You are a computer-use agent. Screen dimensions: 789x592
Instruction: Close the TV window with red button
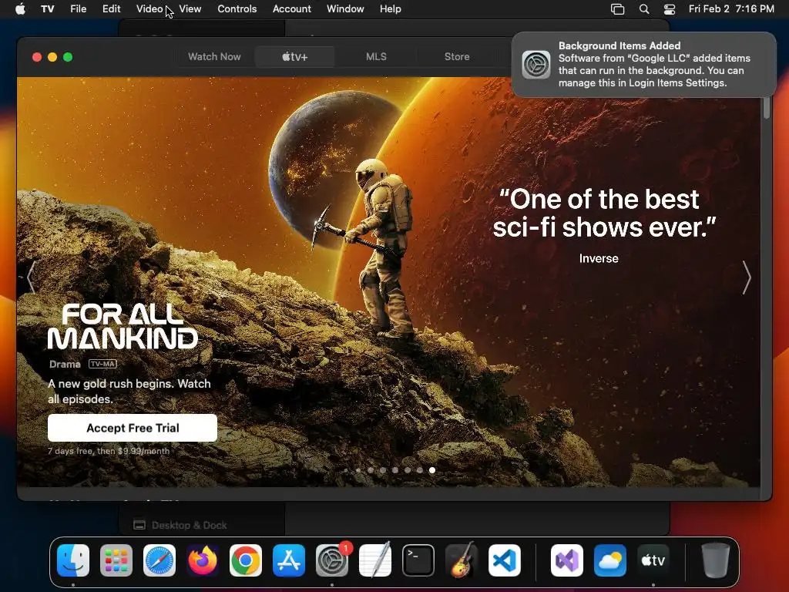tap(37, 57)
